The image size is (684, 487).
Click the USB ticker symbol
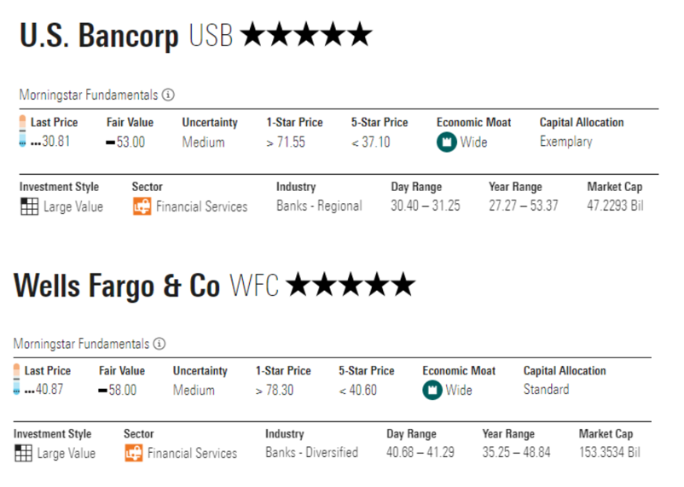212,36
